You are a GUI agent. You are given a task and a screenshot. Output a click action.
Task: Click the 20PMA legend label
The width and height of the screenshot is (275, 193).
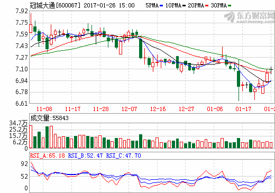196,5
